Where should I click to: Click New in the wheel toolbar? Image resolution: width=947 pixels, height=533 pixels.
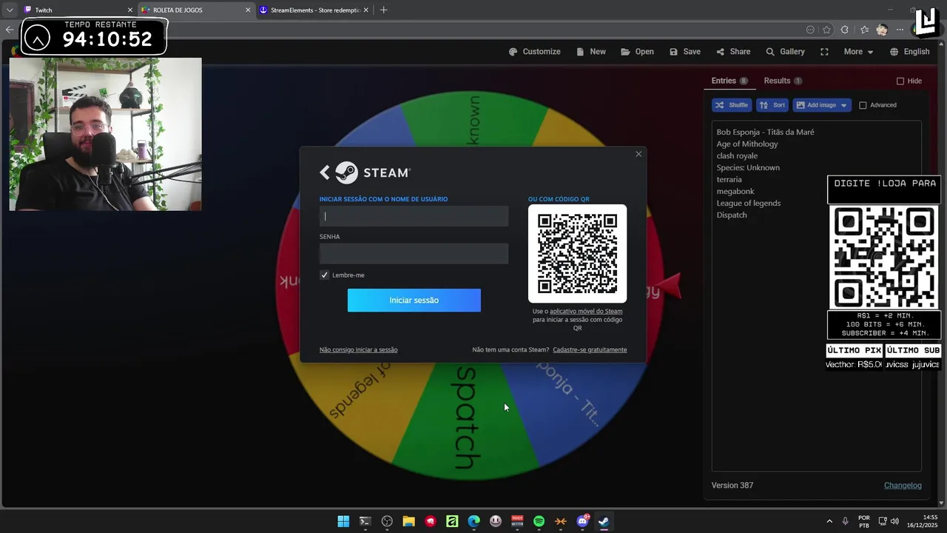[x=591, y=52]
